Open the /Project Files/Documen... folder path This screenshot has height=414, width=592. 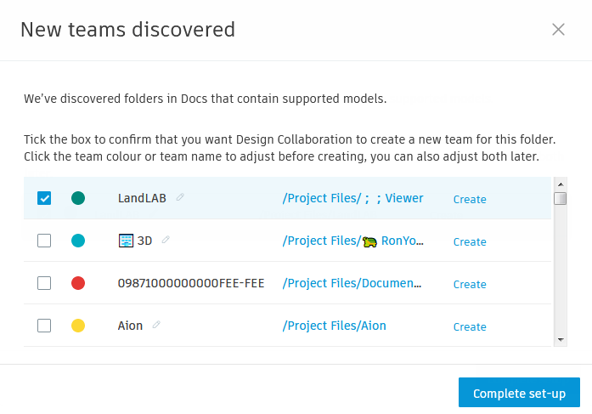click(352, 283)
